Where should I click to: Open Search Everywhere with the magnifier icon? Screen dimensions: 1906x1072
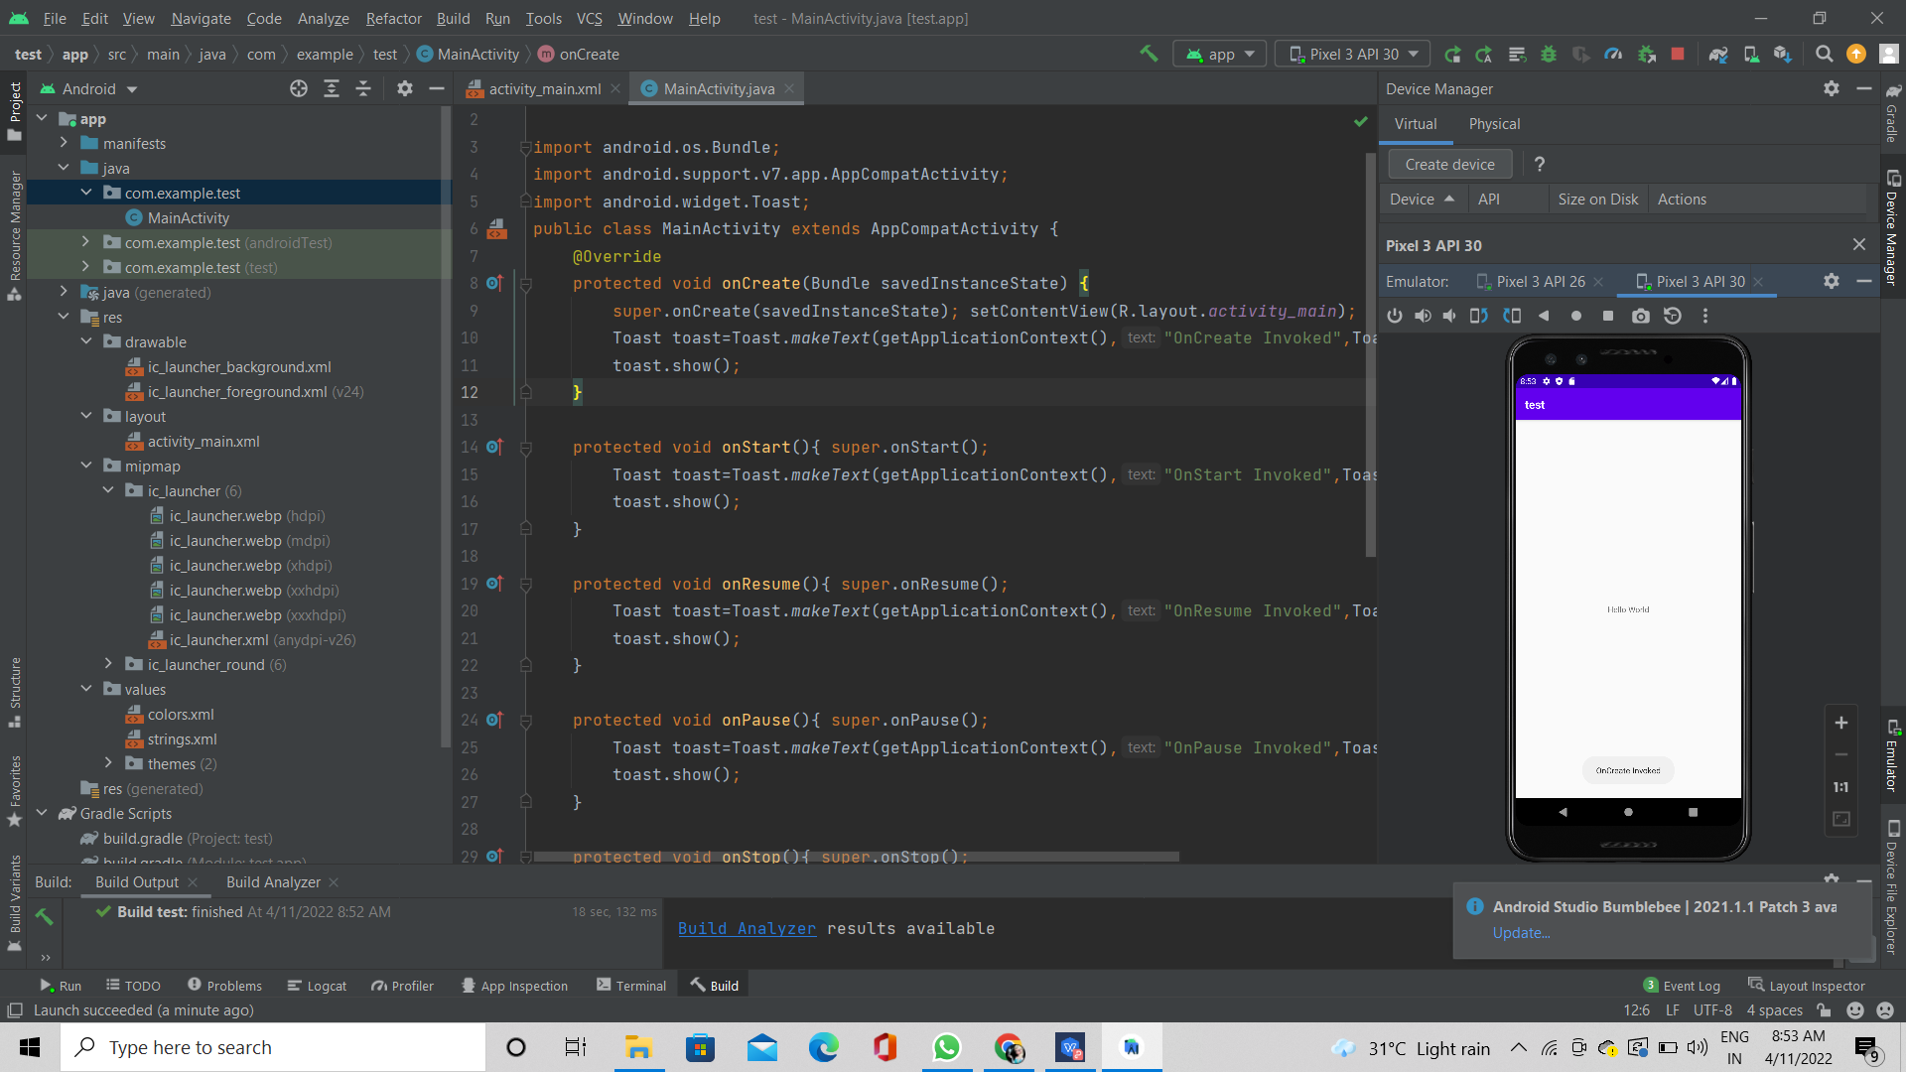1825,54
